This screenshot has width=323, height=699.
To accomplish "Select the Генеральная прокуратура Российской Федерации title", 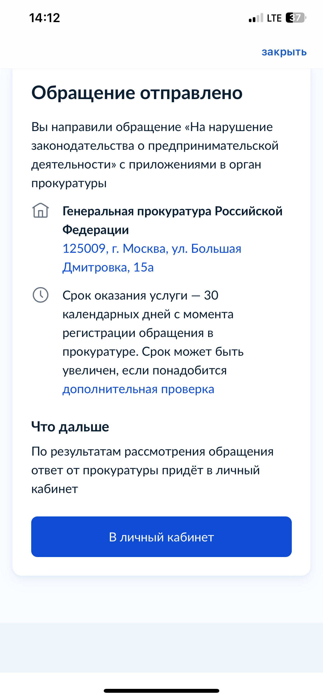I will pos(172,220).
